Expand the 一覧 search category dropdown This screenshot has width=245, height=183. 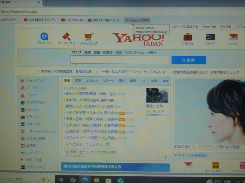pos(152,52)
